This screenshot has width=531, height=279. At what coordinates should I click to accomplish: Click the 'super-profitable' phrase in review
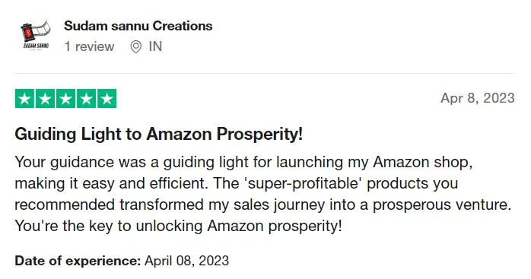tap(303, 183)
